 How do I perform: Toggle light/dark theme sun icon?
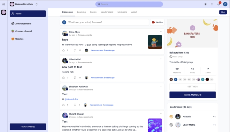[x=205, y=4]
